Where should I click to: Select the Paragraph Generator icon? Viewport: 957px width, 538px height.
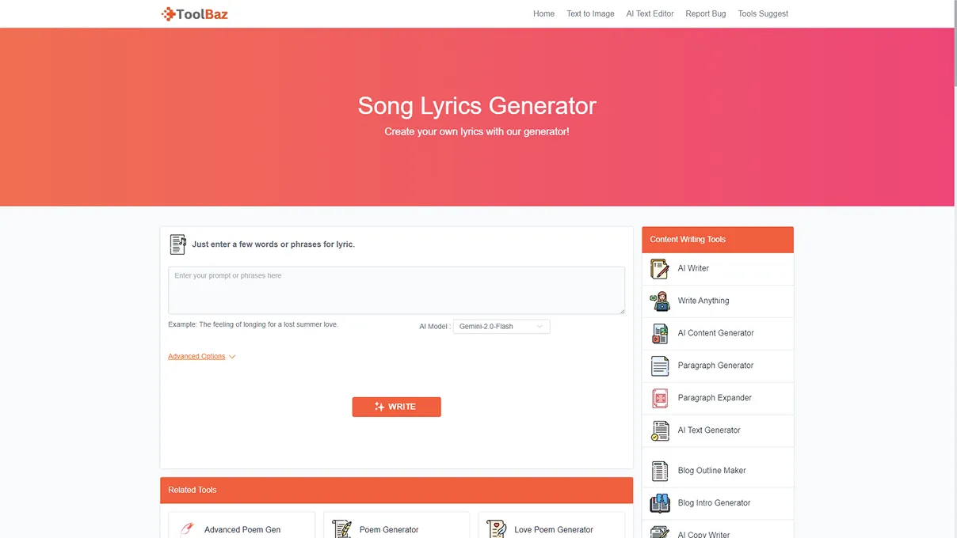pos(659,366)
